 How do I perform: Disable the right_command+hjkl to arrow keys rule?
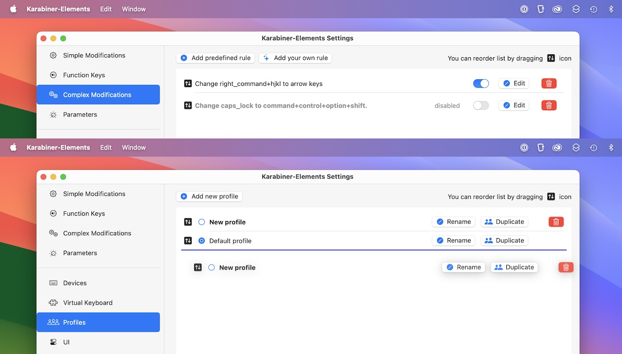pyautogui.click(x=481, y=83)
